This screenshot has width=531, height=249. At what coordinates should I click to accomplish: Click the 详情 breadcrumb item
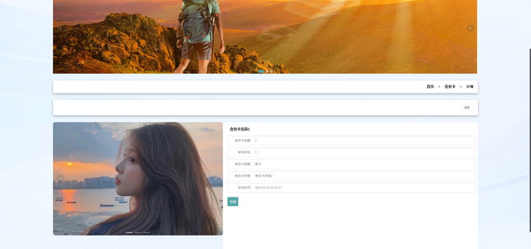(x=470, y=86)
